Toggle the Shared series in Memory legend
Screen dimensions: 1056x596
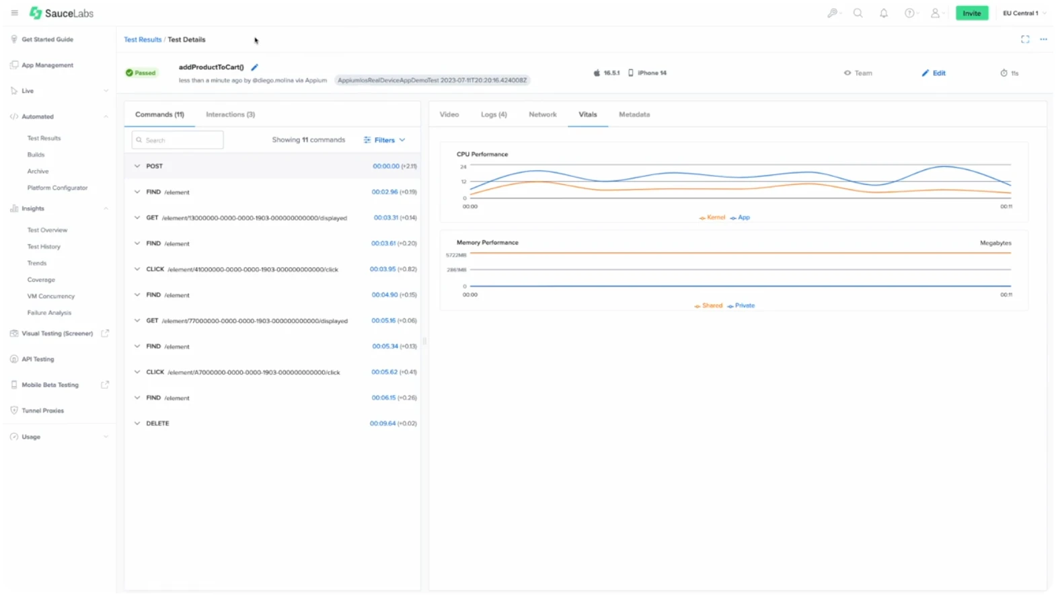[x=708, y=305]
